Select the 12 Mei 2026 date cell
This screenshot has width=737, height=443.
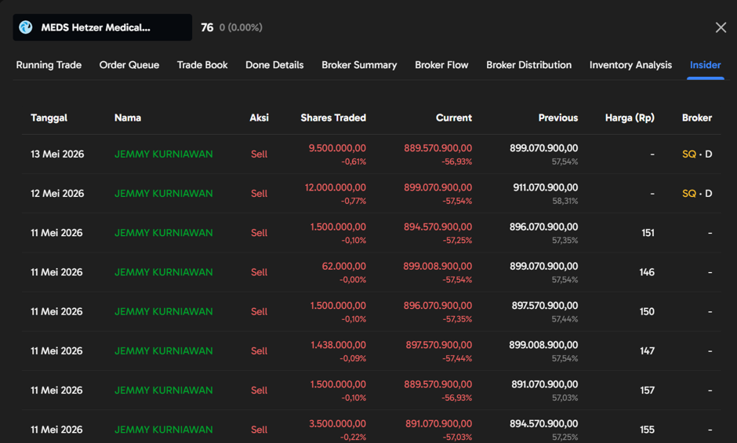coord(57,194)
